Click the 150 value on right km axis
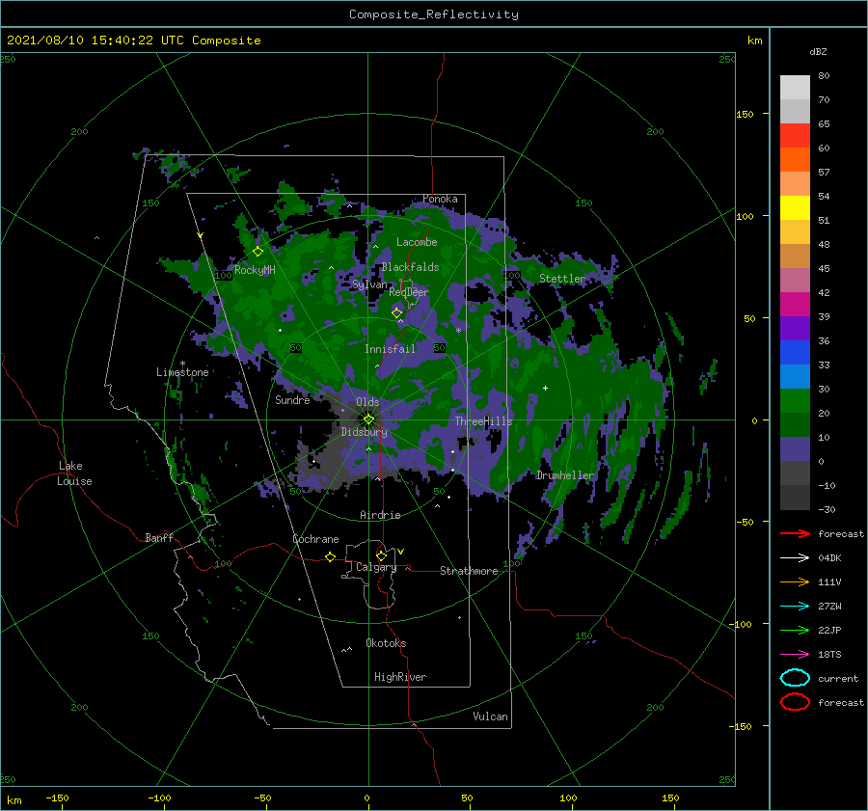Image resolution: width=868 pixels, height=811 pixels. click(745, 114)
